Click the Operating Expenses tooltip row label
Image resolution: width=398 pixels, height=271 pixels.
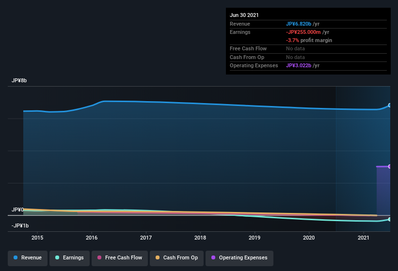[254, 65]
